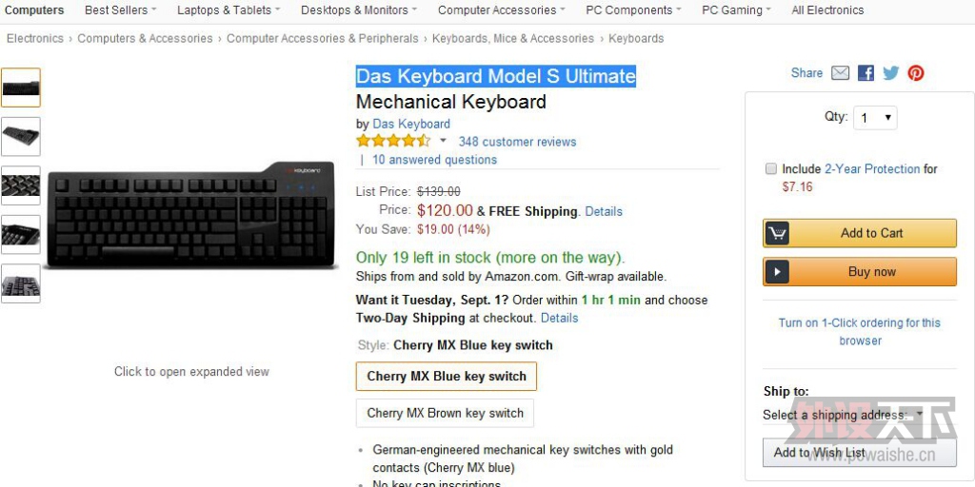
Task: Open Keyboards breadcrumb link
Action: tap(636, 38)
